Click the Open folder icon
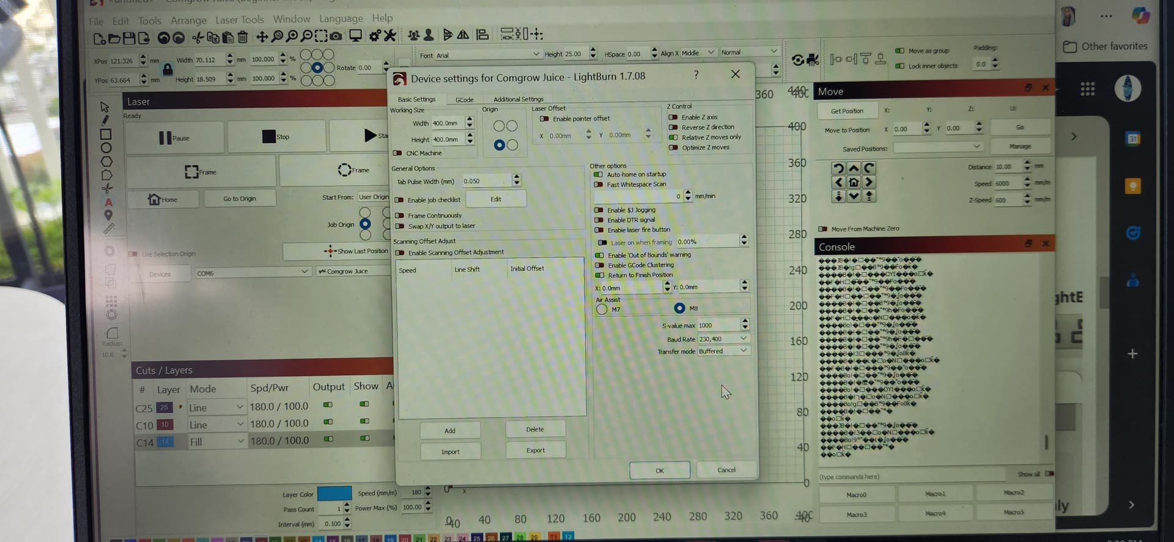Viewport: 1174px width, 542px height. pos(114,38)
